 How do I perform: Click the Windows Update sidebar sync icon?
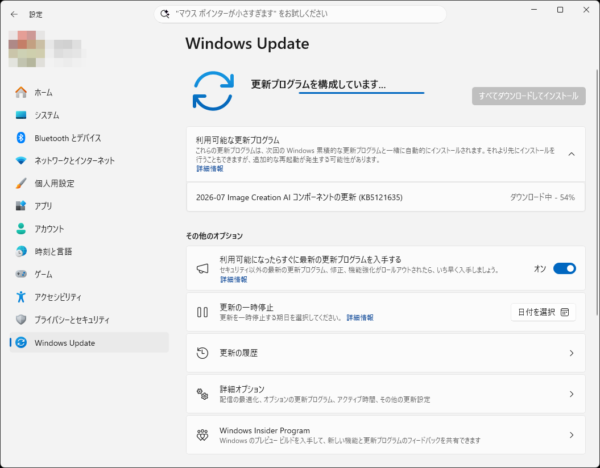(x=21, y=342)
